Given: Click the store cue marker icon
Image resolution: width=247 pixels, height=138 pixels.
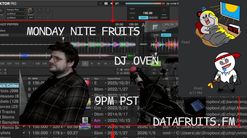Looking at the screenshot, I should click(117, 70).
